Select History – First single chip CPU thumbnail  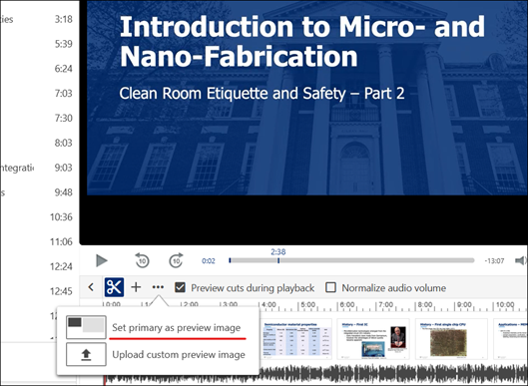point(451,339)
